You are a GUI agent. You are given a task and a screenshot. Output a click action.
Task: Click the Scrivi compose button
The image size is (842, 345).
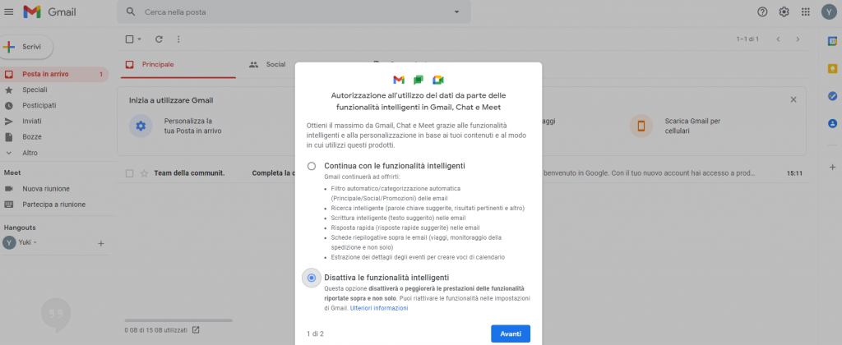pos(25,47)
